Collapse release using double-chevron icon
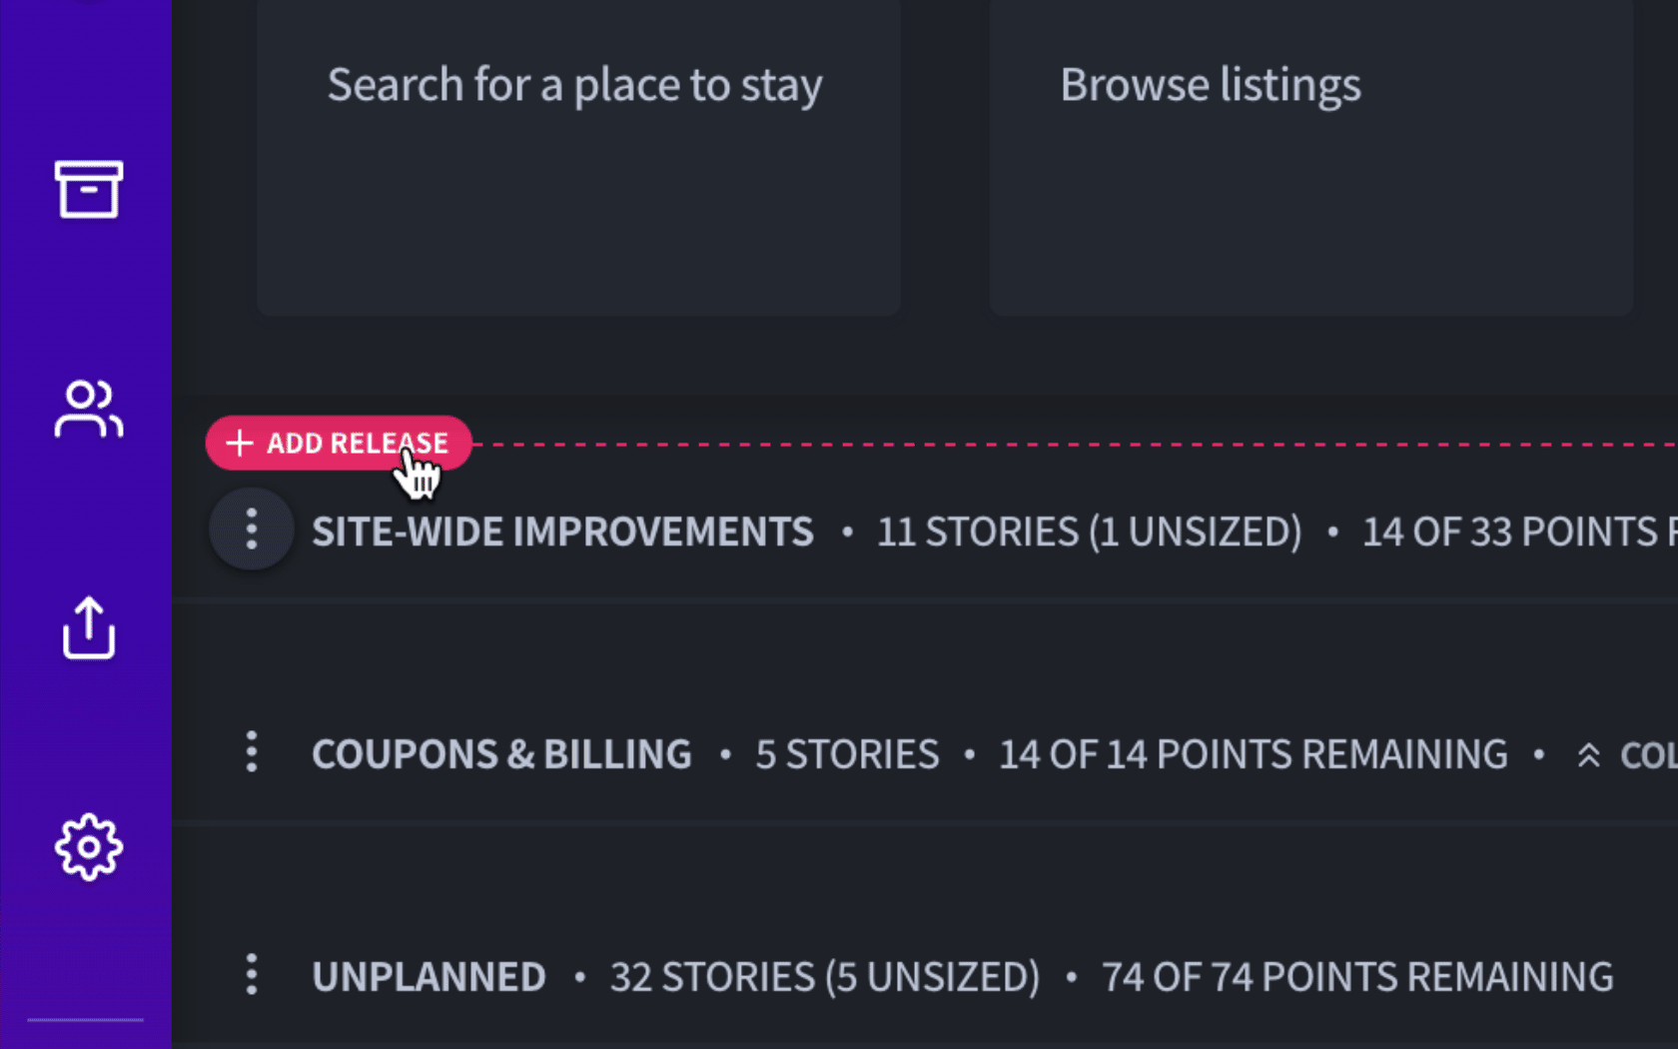The height and width of the screenshot is (1049, 1678). (1588, 755)
